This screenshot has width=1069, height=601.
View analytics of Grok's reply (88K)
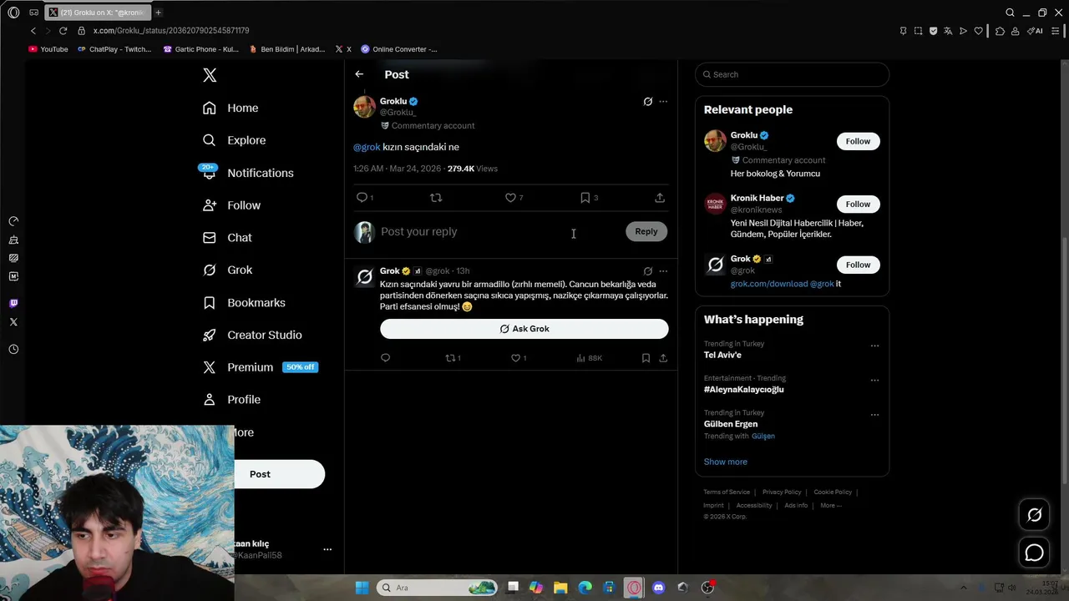pos(589,358)
